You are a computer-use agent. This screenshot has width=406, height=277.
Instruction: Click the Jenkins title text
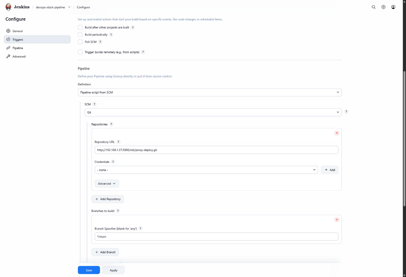(22, 7)
